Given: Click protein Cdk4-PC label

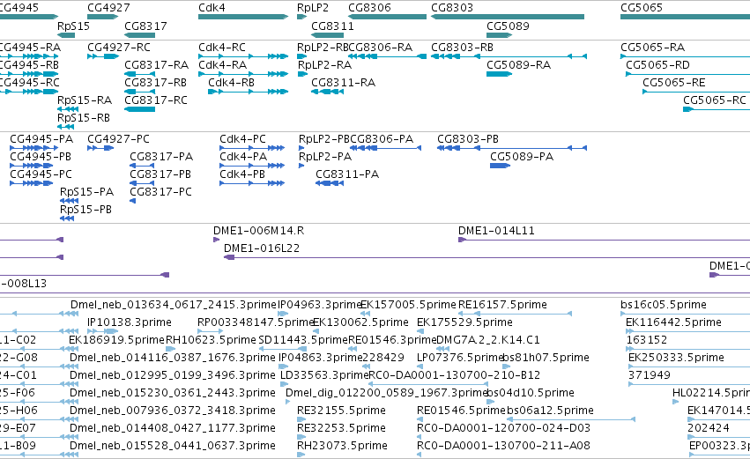Looking at the screenshot, I should [242, 139].
